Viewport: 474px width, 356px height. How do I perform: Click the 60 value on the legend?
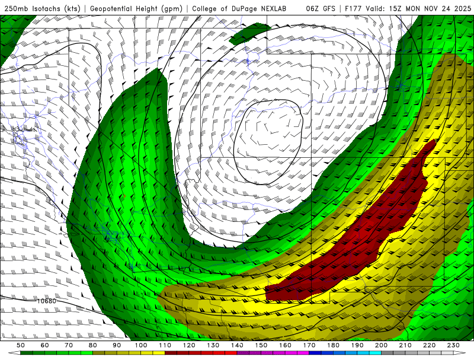44,345
